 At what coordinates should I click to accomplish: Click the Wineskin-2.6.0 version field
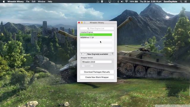[97, 62]
